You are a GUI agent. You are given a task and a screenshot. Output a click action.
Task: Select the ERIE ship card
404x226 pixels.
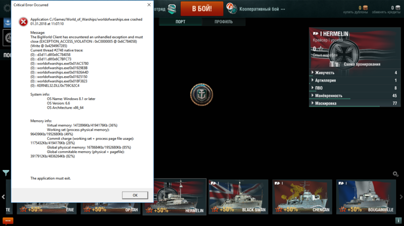click(46, 208)
